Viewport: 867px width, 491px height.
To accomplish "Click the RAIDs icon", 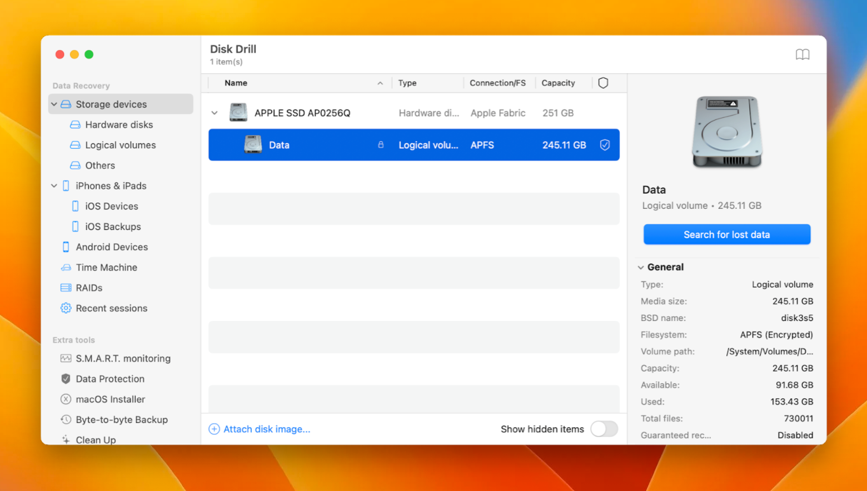I will 66,288.
